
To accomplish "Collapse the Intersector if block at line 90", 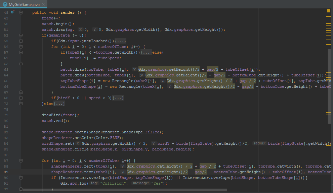I will click(21, 178).
